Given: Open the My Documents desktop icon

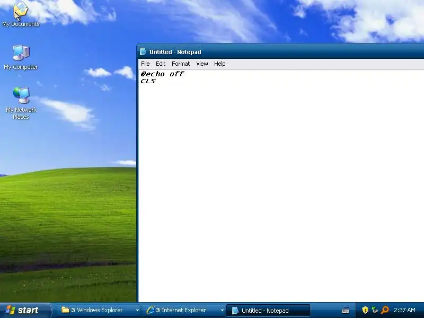Looking at the screenshot, I should tap(21, 14).
